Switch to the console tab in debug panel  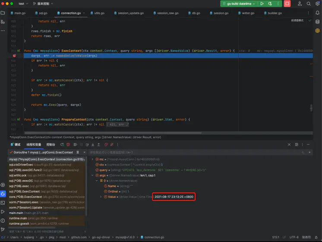(x=51, y=144)
